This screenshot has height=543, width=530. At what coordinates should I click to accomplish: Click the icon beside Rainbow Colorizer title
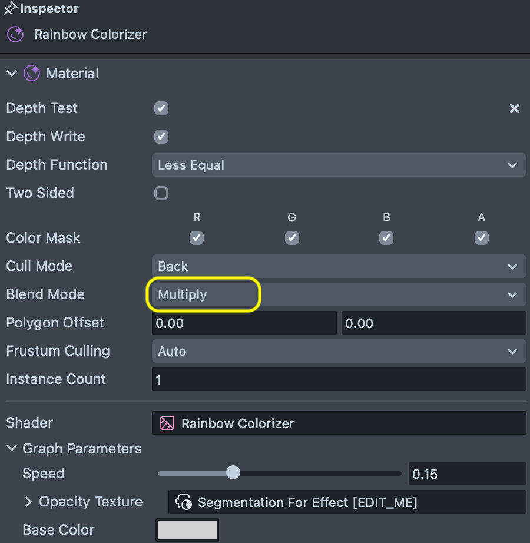14,34
